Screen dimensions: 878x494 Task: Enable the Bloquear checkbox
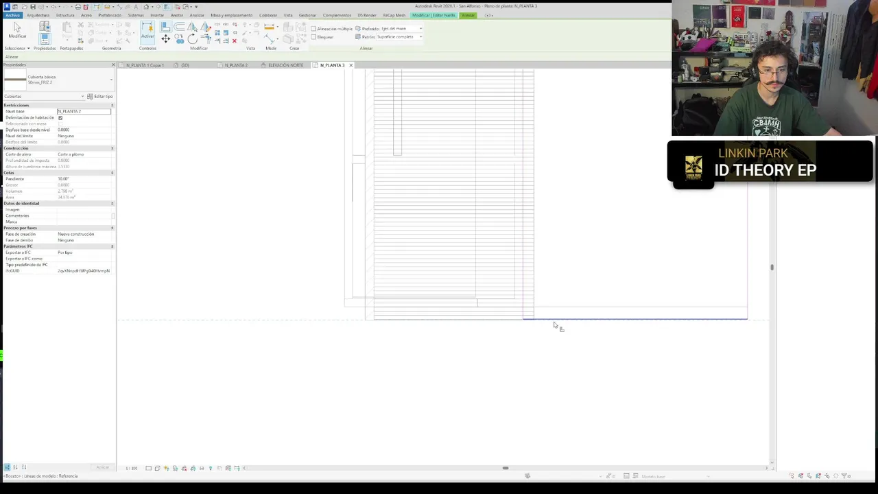click(313, 37)
